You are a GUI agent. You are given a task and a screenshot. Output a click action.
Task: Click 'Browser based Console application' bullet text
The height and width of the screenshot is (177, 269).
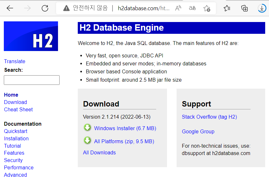click(126, 71)
